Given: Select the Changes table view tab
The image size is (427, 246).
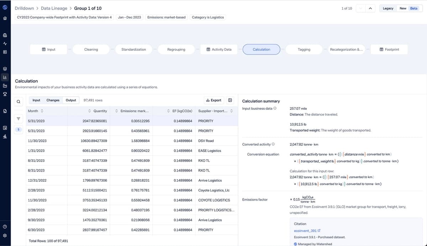Looking at the screenshot, I should [x=53, y=100].
